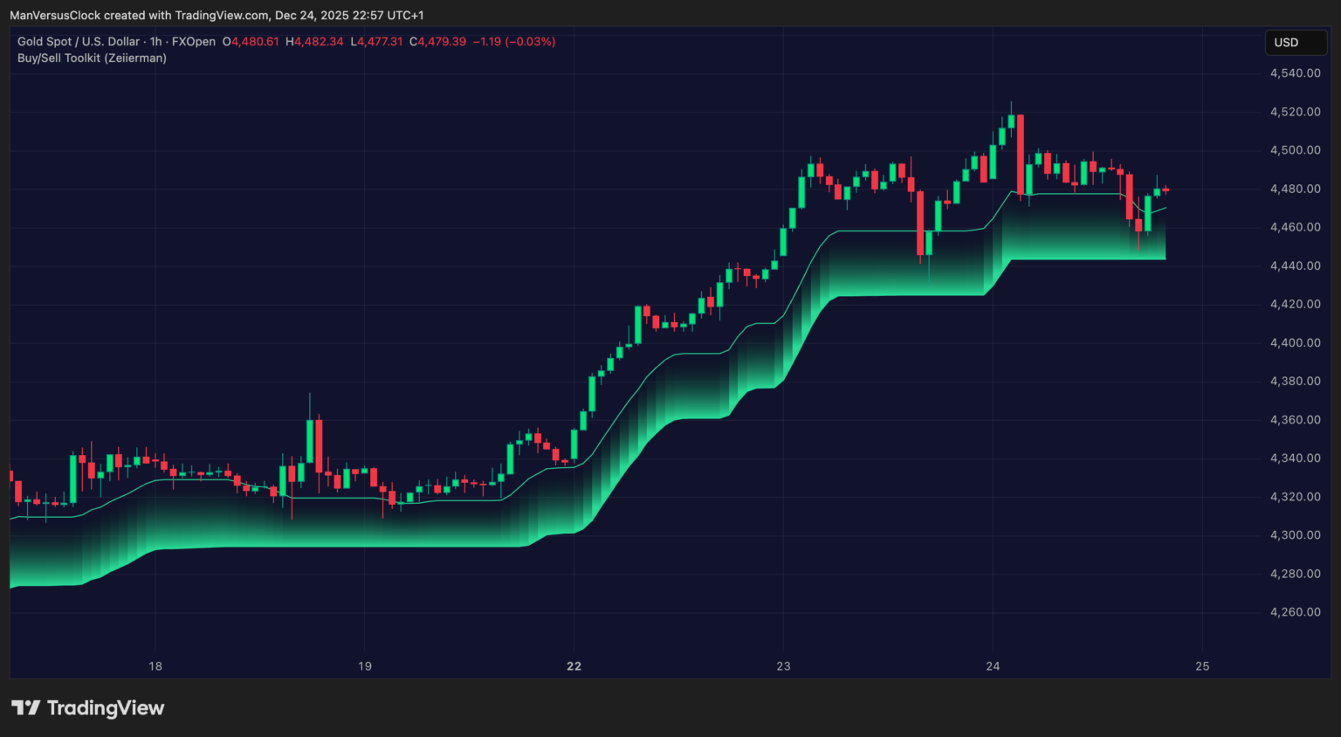
Task: Click the "4,260.00" price label on the right scale
Action: (x=1295, y=612)
